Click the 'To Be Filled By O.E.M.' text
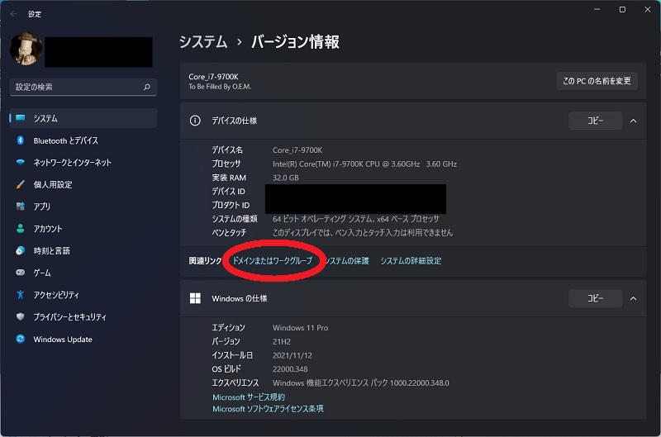 [220, 87]
